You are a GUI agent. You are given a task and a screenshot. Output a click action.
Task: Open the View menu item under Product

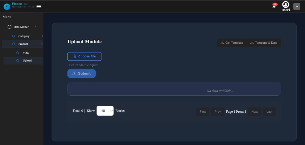pyautogui.click(x=26, y=53)
